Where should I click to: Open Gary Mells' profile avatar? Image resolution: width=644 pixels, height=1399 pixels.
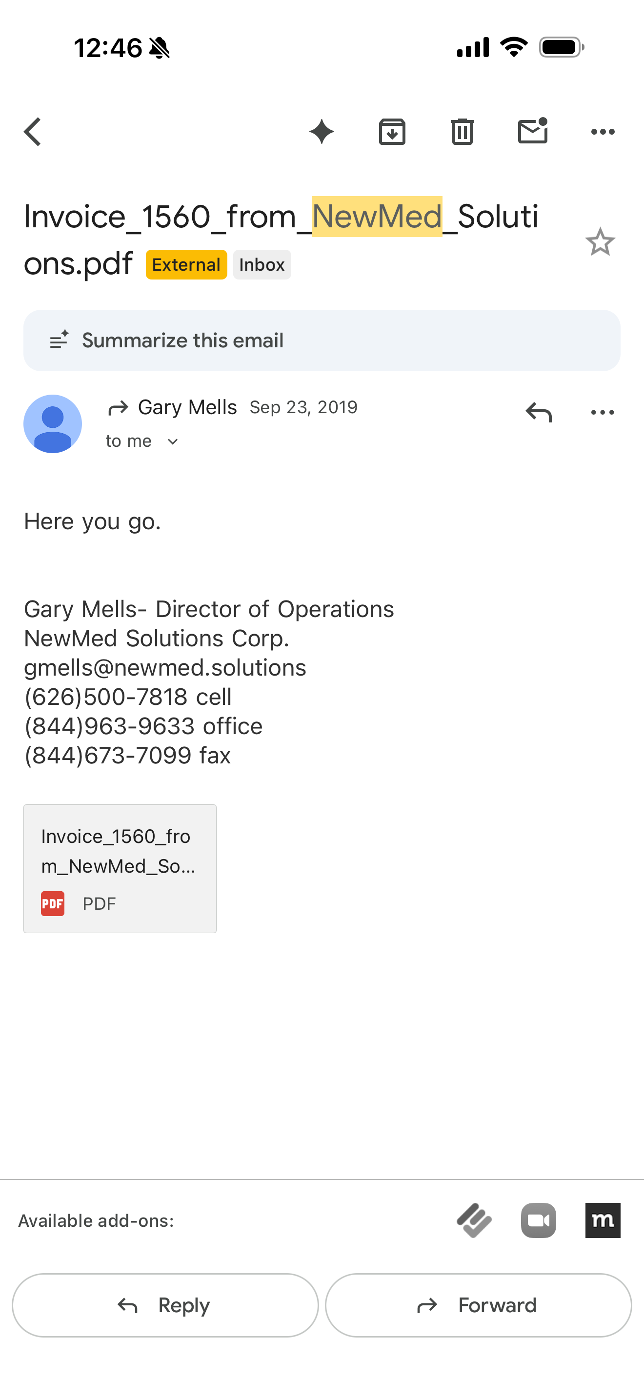(x=53, y=424)
